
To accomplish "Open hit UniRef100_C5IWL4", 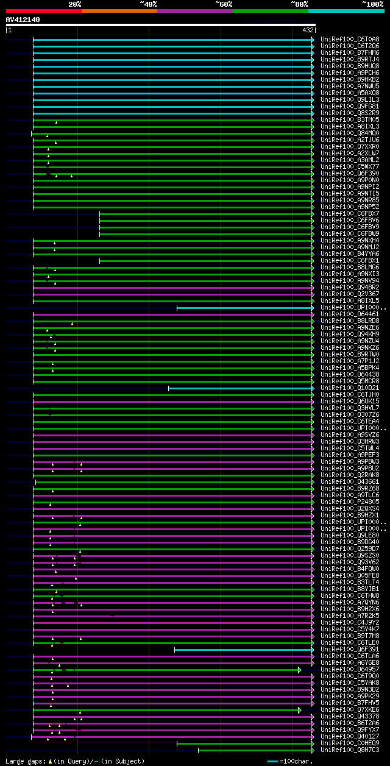I will click(350, 448).
